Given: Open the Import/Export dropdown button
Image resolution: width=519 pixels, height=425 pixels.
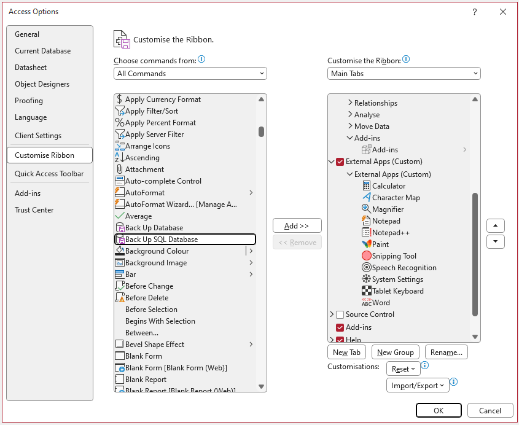Looking at the screenshot, I should pyautogui.click(x=418, y=385).
